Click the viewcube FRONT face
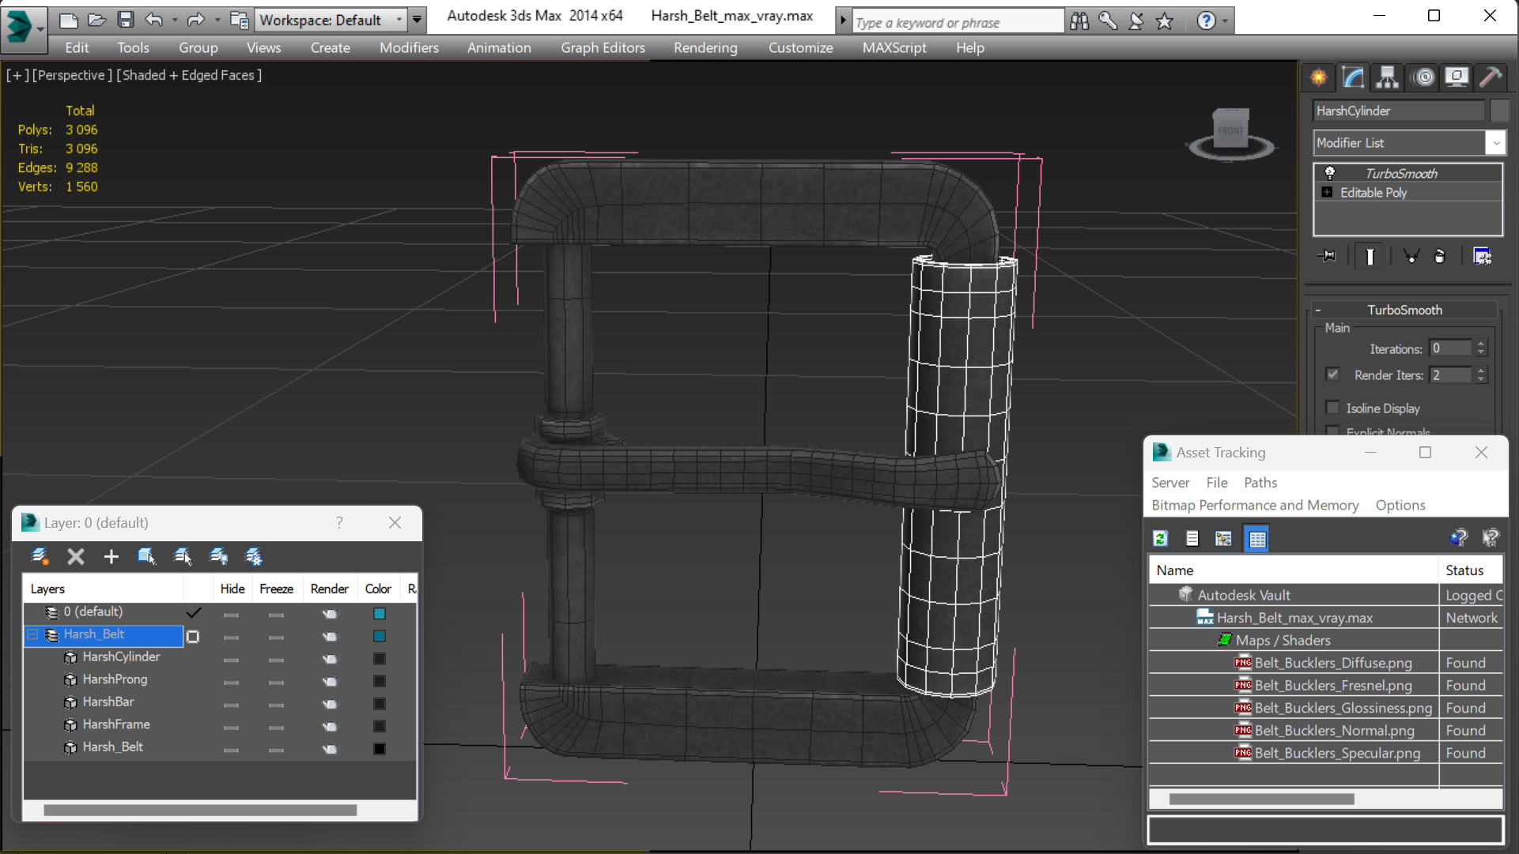Screen dimensions: 1519x854 point(1230,130)
